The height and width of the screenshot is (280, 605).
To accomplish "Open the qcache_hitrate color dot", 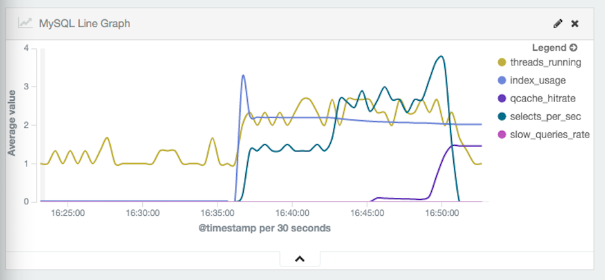I will pyautogui.click(x=502, y=99).
